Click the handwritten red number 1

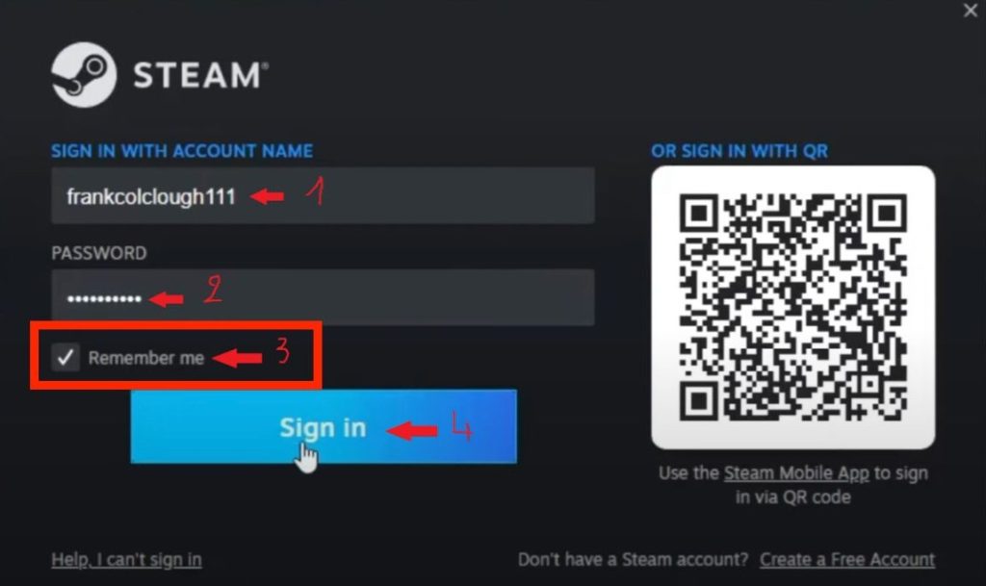[316, 191]
